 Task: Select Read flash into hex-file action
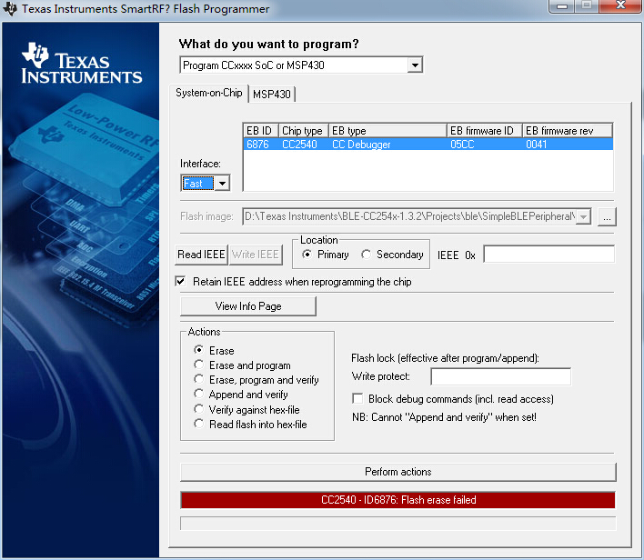(199, 425)
